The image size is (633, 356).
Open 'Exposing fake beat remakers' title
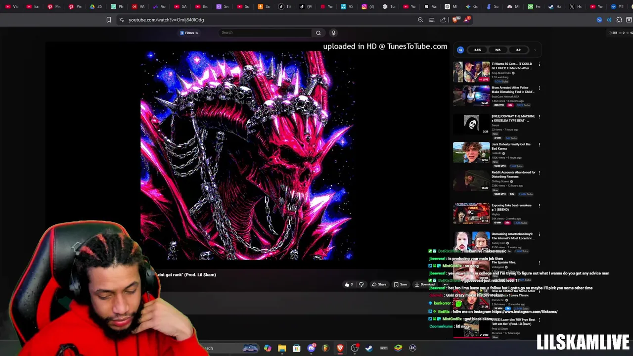coord(512,207)
